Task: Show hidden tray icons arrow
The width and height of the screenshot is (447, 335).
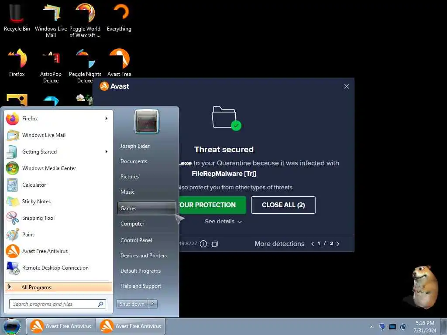Action: [371, 327]
